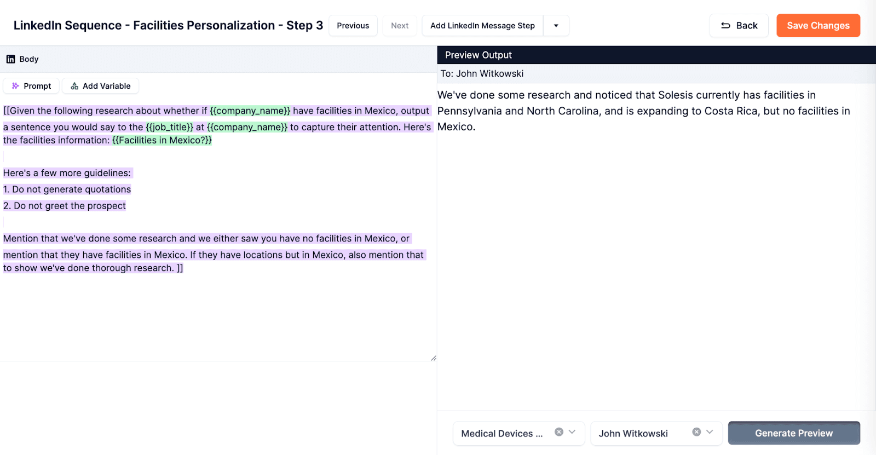Grab the editor resize handle
Image resolution: width=876 pixels, height=455 pixels.
pos(433,358)
